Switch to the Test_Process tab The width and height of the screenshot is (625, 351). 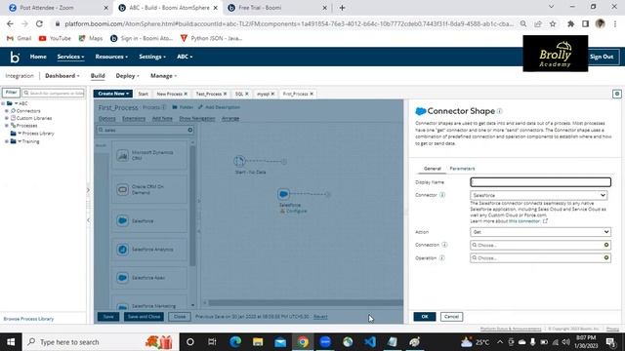(208, 94)
